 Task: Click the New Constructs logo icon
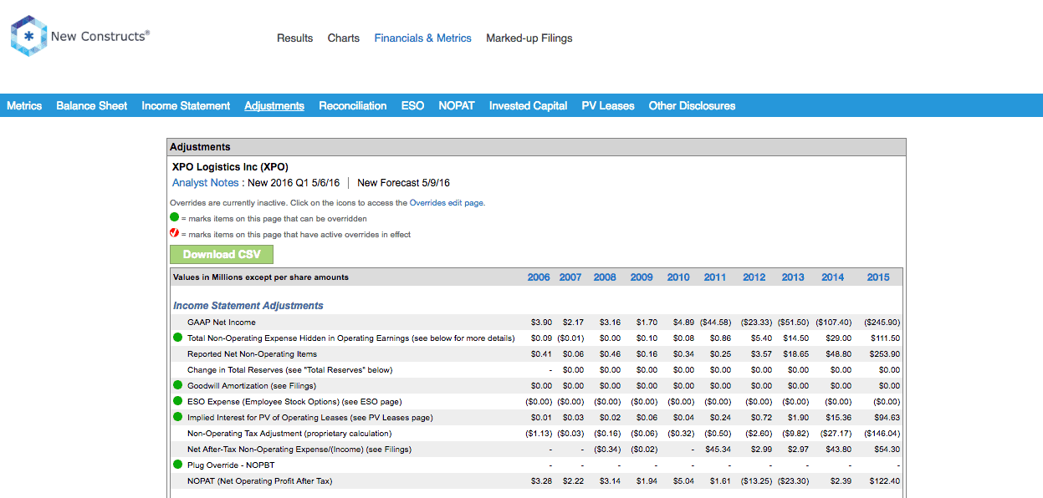pos(28,36)
